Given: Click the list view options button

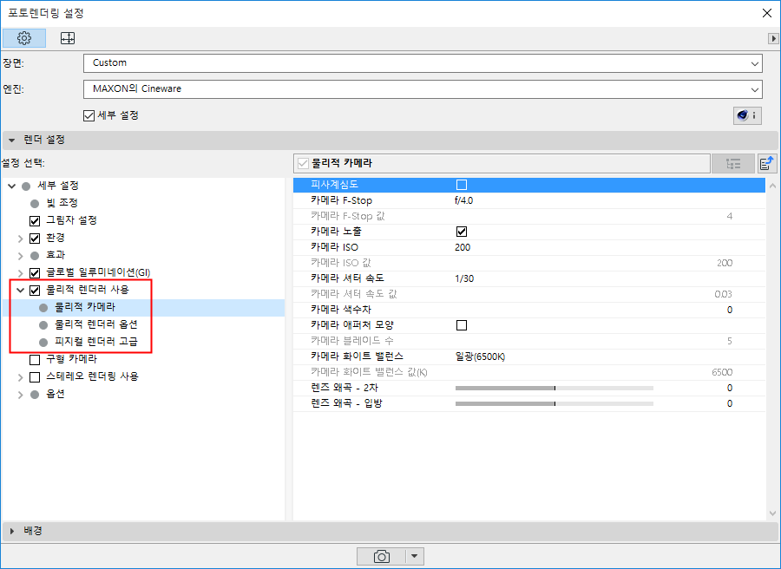Looking at the screenshot, I should point(732,163).
